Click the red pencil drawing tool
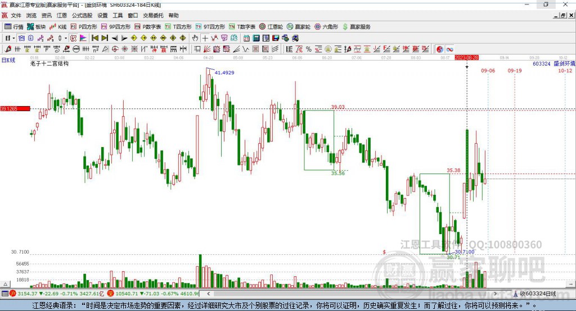576x311 pixels. (8, 49)
